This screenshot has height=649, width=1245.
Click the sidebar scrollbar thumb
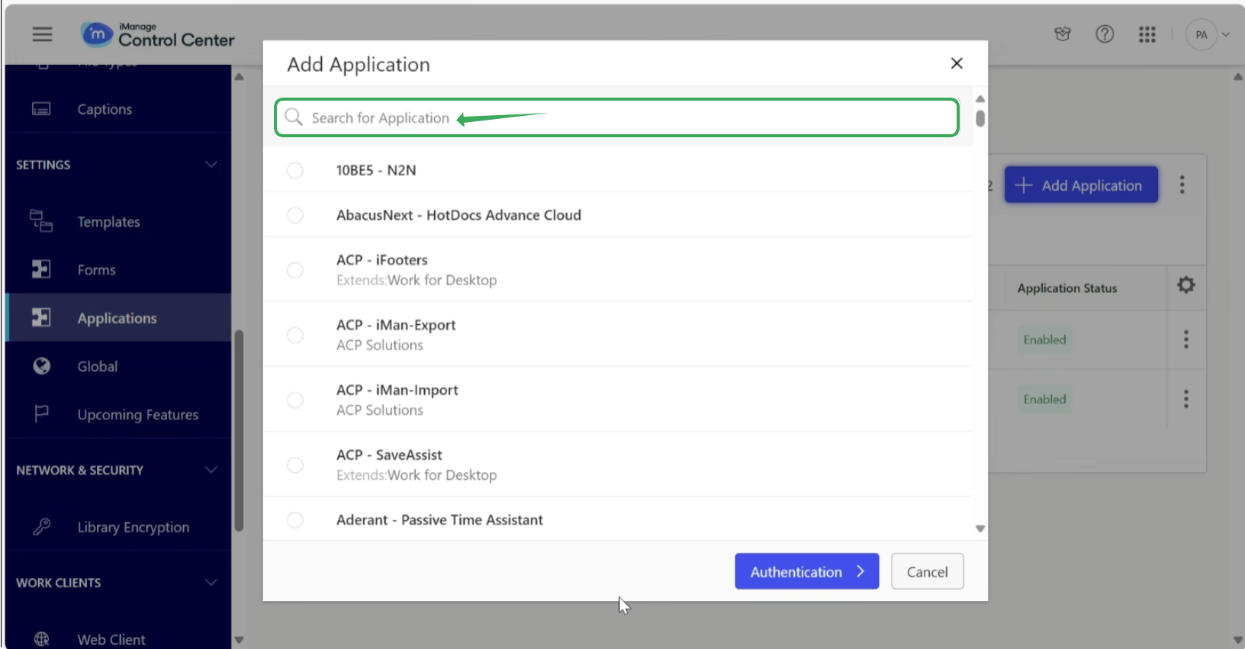(239, 431)
